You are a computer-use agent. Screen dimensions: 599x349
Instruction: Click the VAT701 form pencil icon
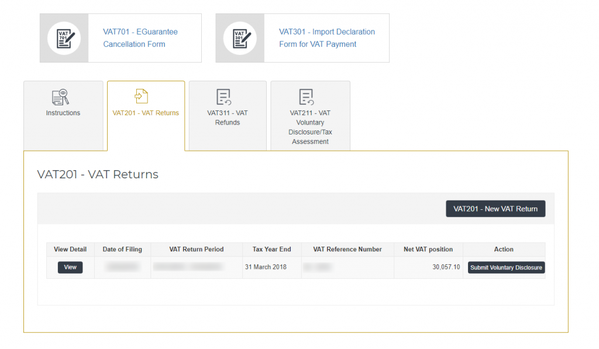pyautogui.click(x=64, y=39)
